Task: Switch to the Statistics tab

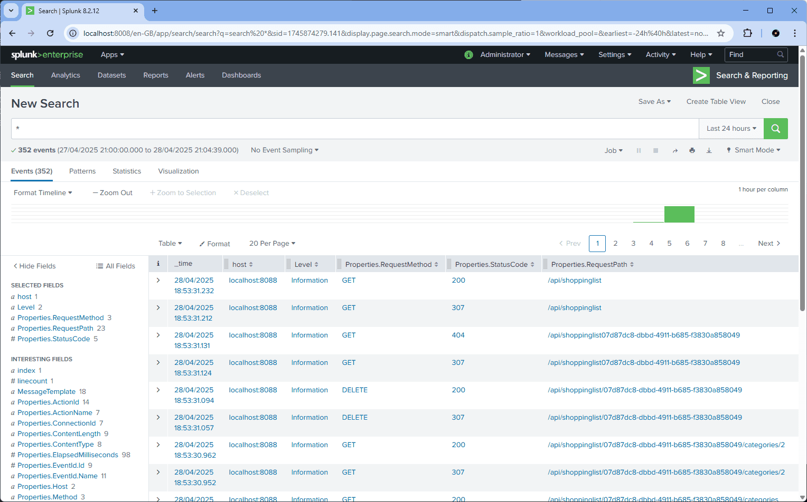Action: 127,171
